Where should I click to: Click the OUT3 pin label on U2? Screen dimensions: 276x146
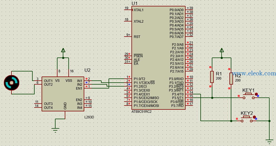pyautogui.click(x=48, y=104)
